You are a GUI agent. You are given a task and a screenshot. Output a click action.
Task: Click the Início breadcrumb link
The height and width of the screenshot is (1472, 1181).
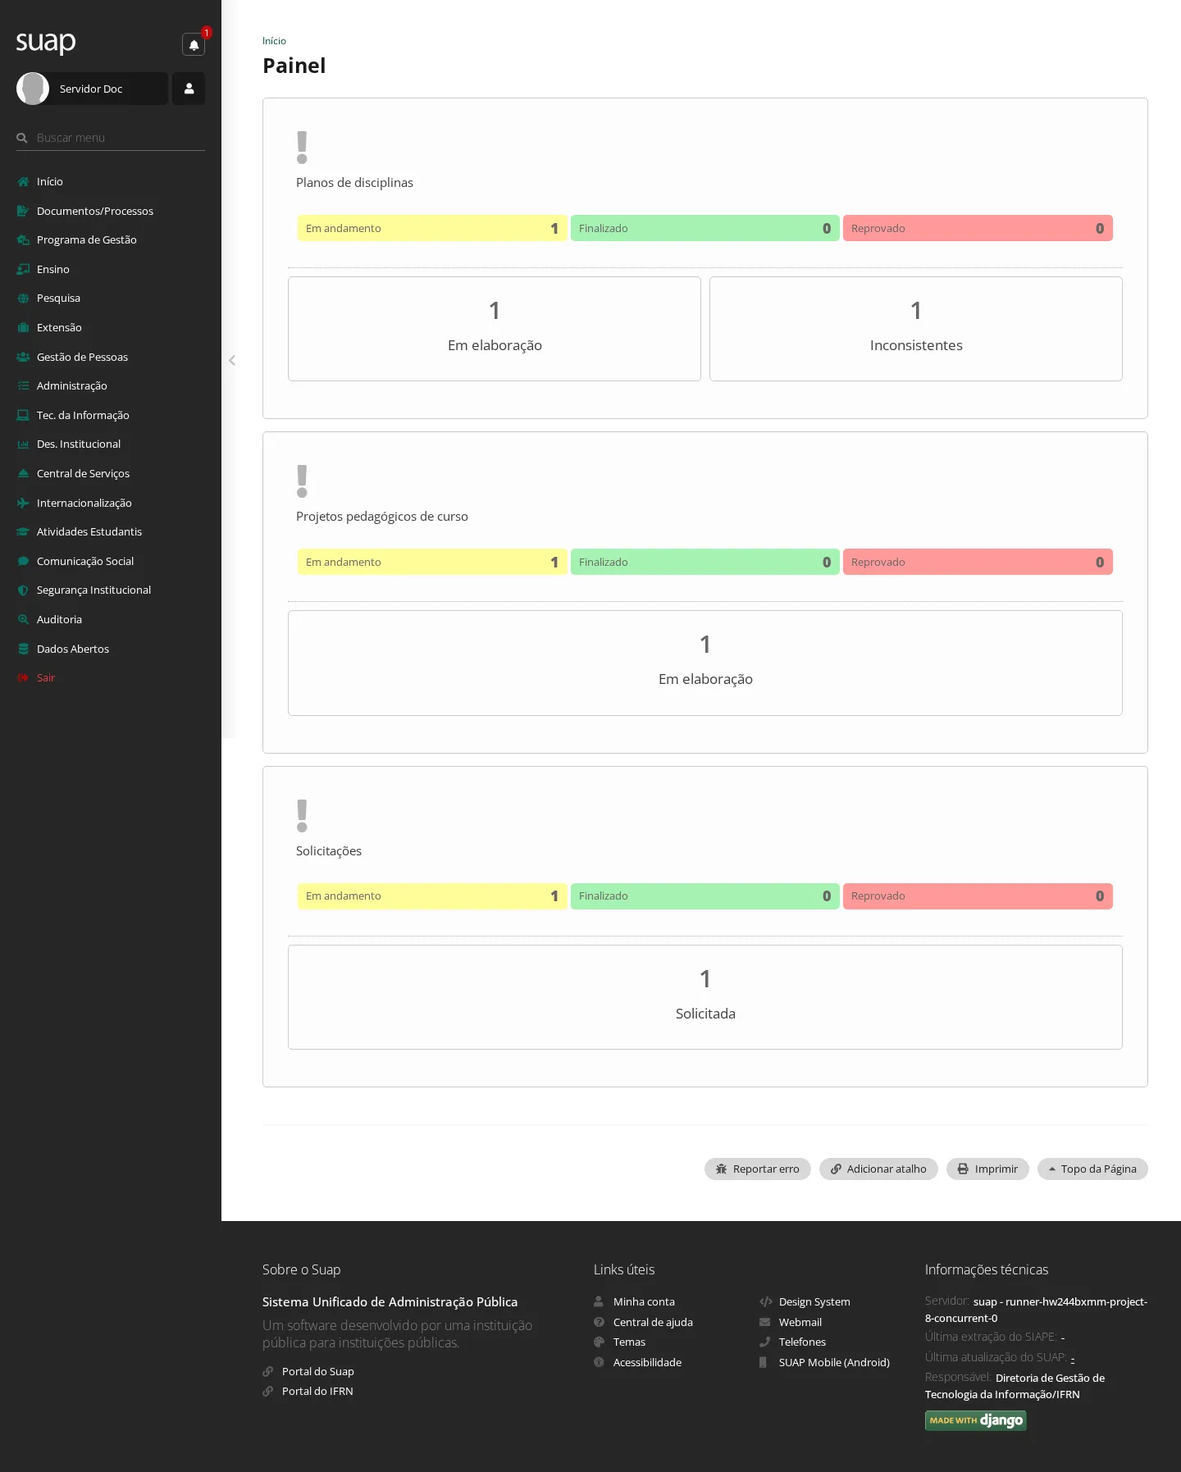274,41
